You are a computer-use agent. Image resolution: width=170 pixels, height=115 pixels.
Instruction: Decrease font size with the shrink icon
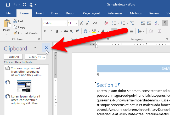(x=87, y=23)
